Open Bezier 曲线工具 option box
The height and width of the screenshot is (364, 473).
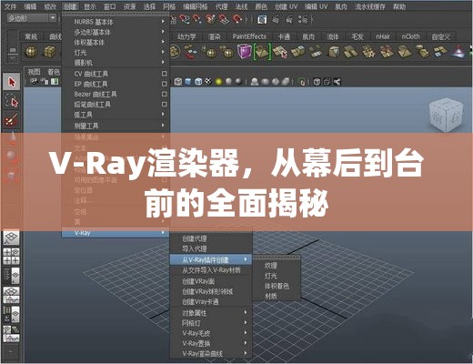tap(164, 94)
